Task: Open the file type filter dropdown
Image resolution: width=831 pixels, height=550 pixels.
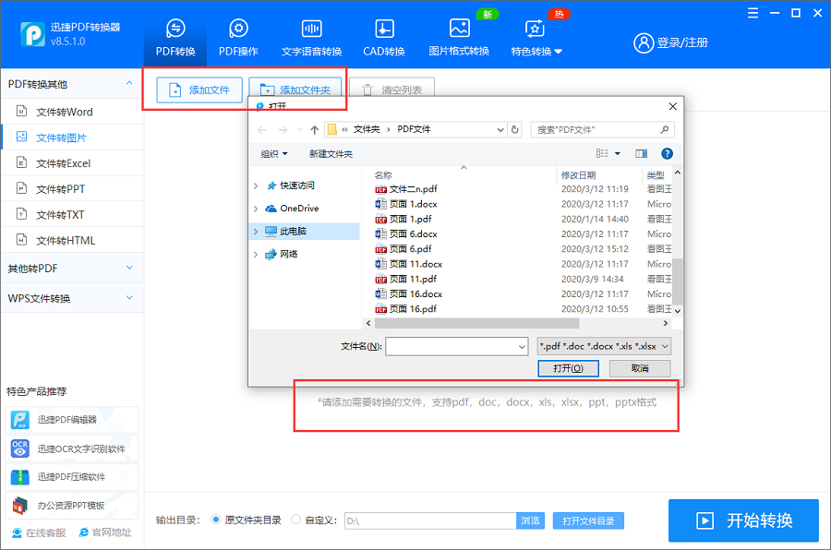Action: click(604, 346)
